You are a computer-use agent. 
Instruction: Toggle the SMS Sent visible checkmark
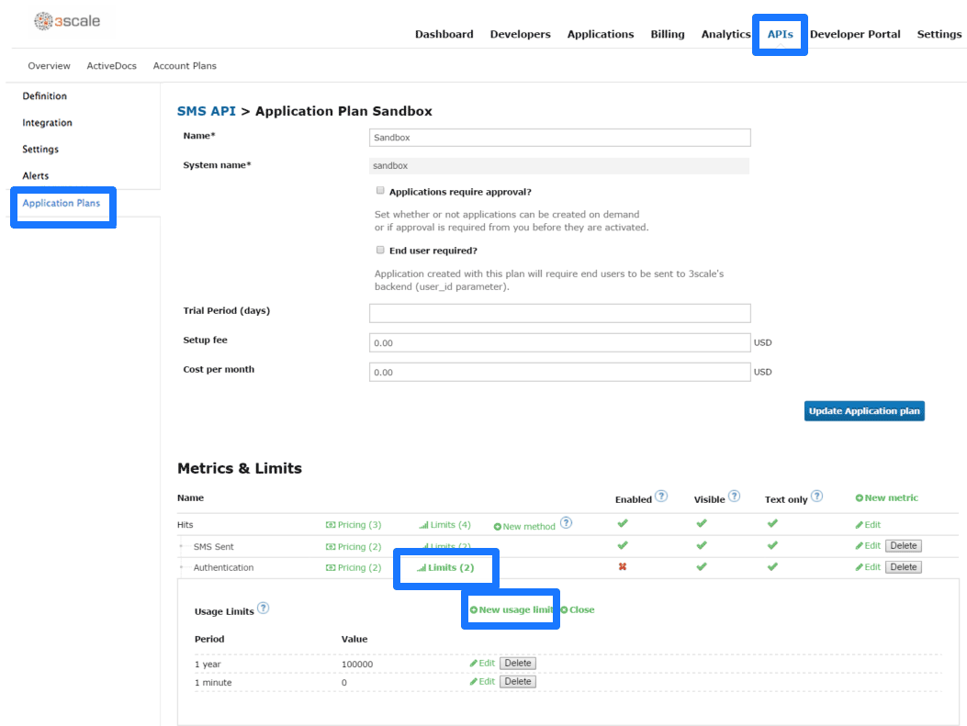[x=701, y=545]
